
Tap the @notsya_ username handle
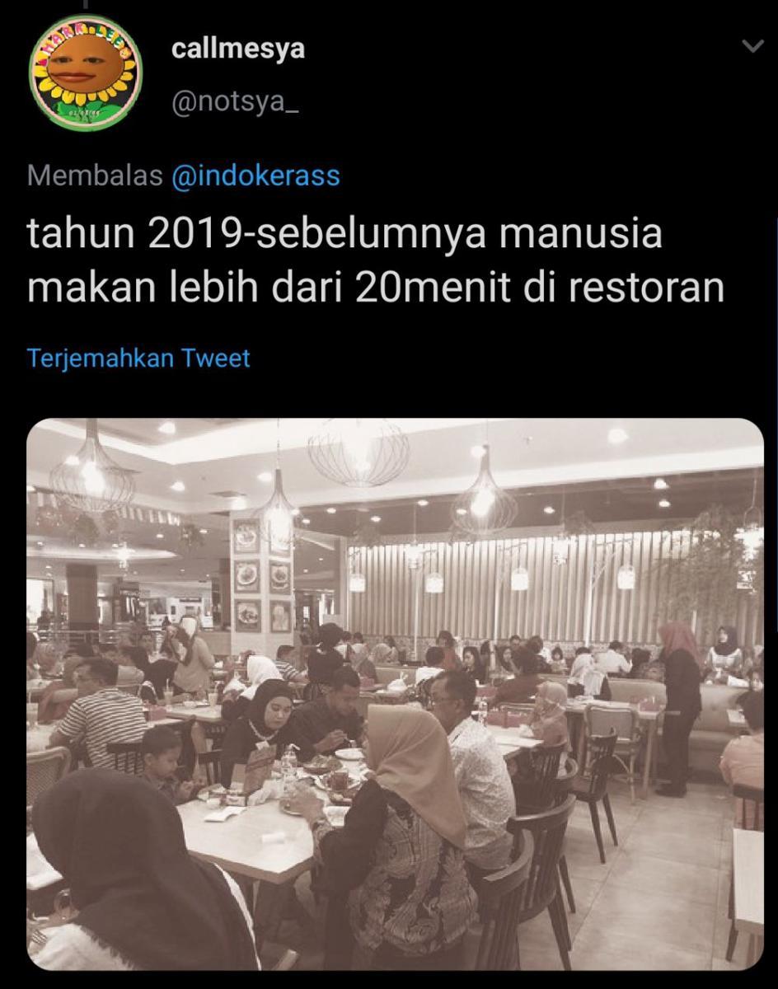(x=234, y=104)
